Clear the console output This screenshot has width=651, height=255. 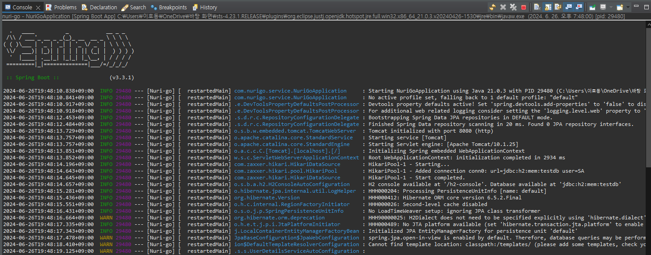coord(537,7)
